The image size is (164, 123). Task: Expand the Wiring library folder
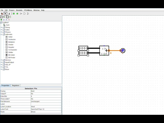point(1,27)
